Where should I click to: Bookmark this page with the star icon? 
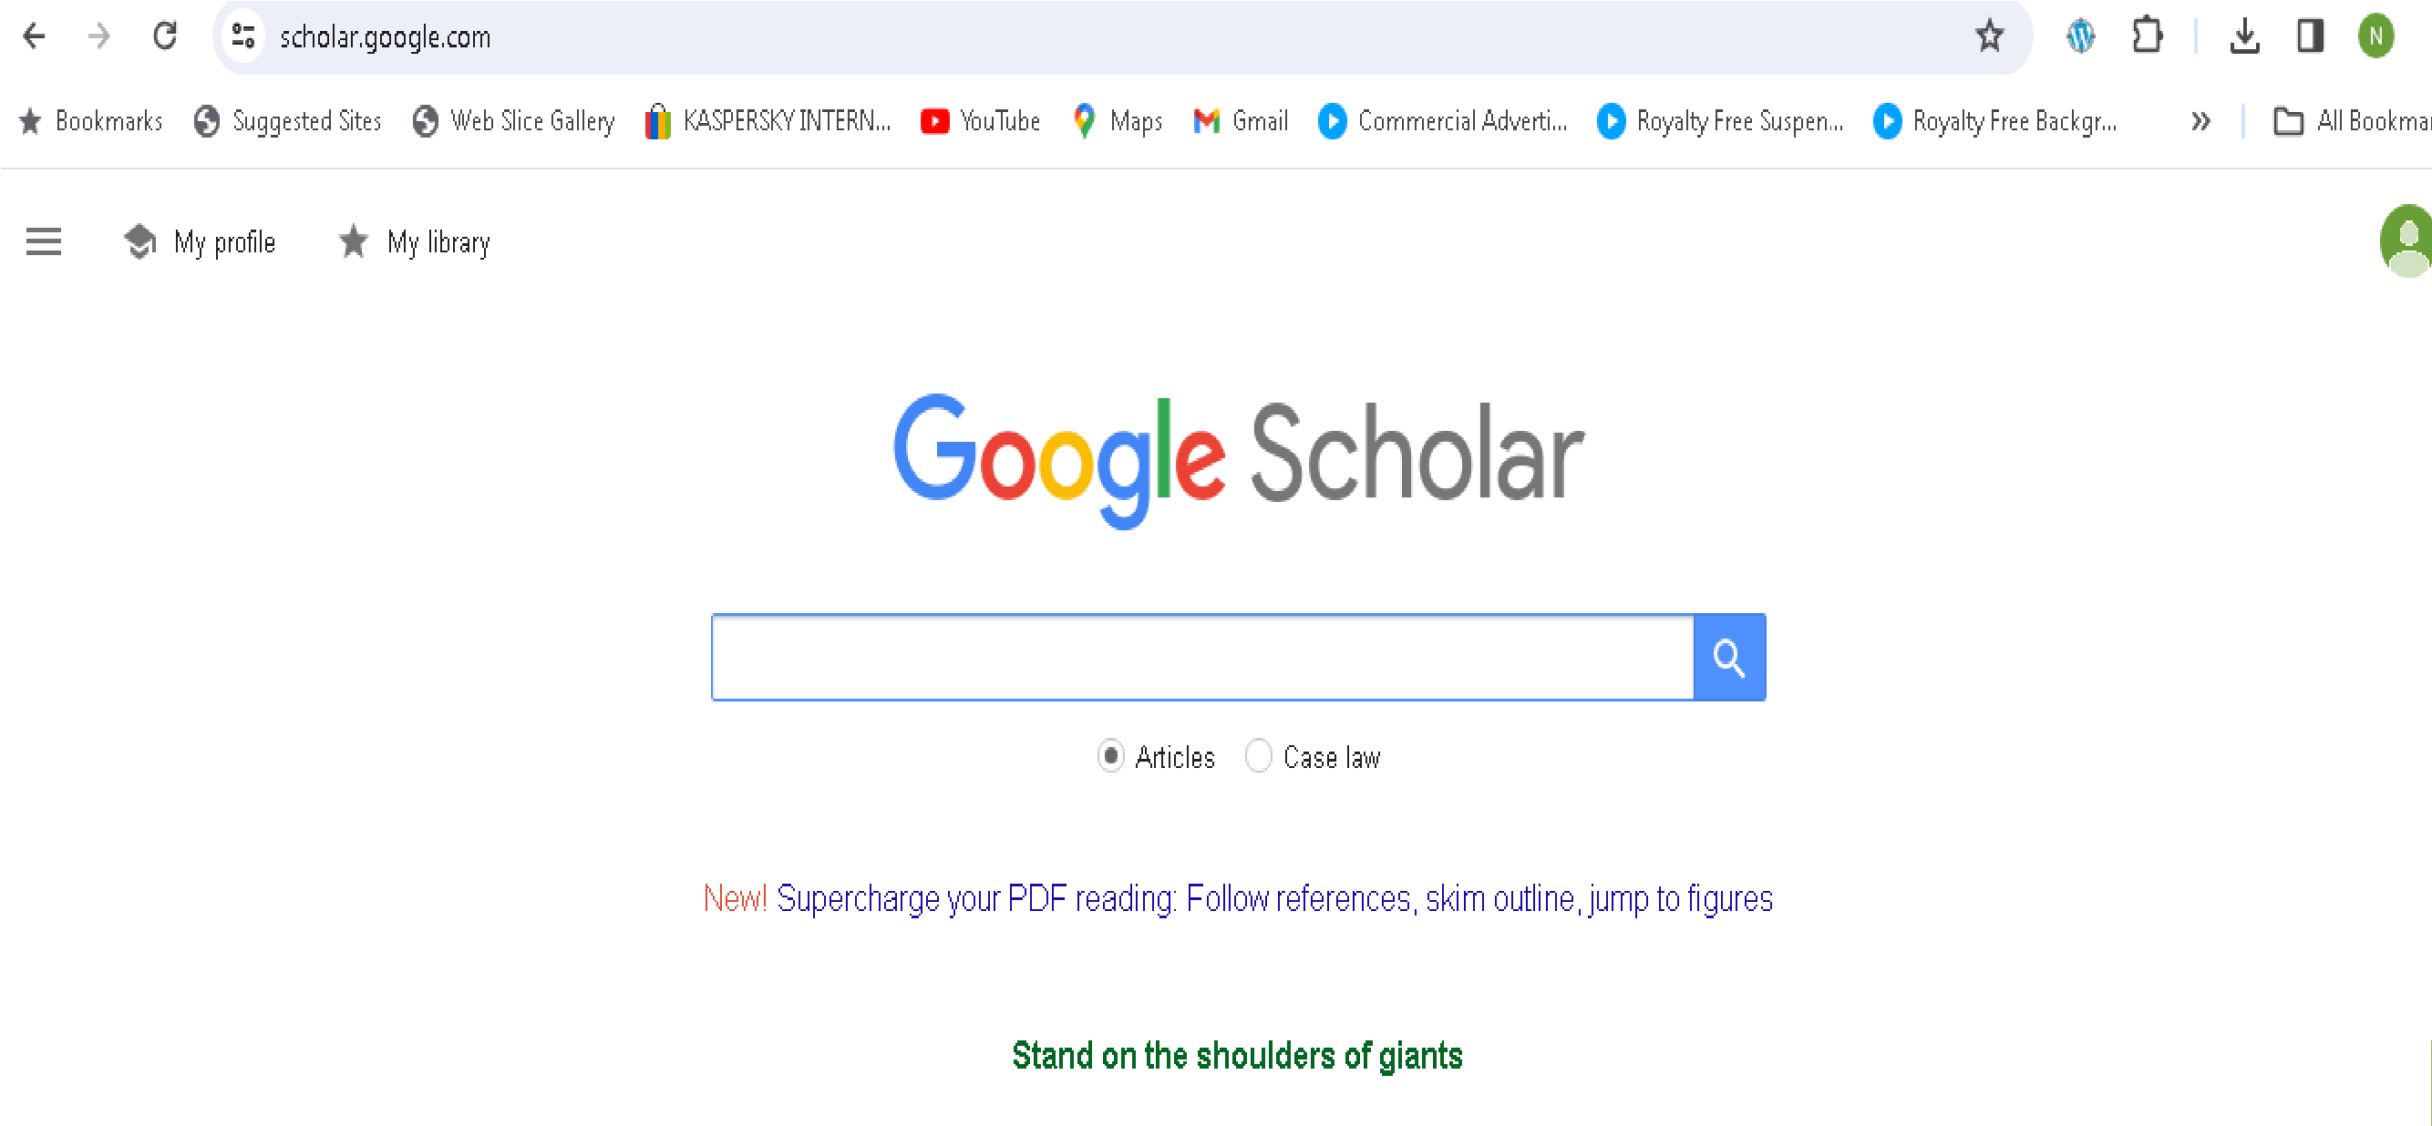pyautogui.click(x=1989, y=36)
